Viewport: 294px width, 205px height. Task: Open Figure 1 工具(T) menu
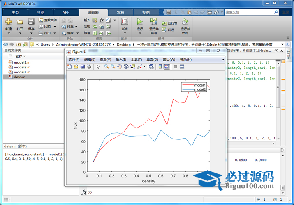(137, 59)
